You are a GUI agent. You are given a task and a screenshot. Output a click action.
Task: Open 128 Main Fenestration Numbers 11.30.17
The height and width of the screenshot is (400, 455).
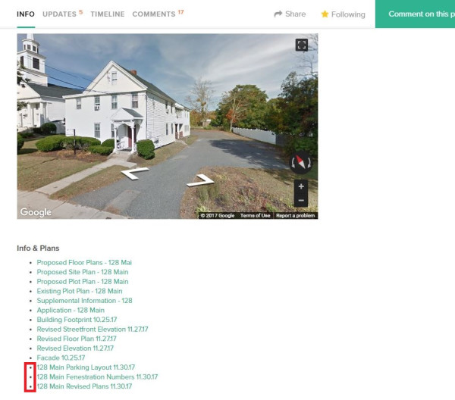coord(97,377)
